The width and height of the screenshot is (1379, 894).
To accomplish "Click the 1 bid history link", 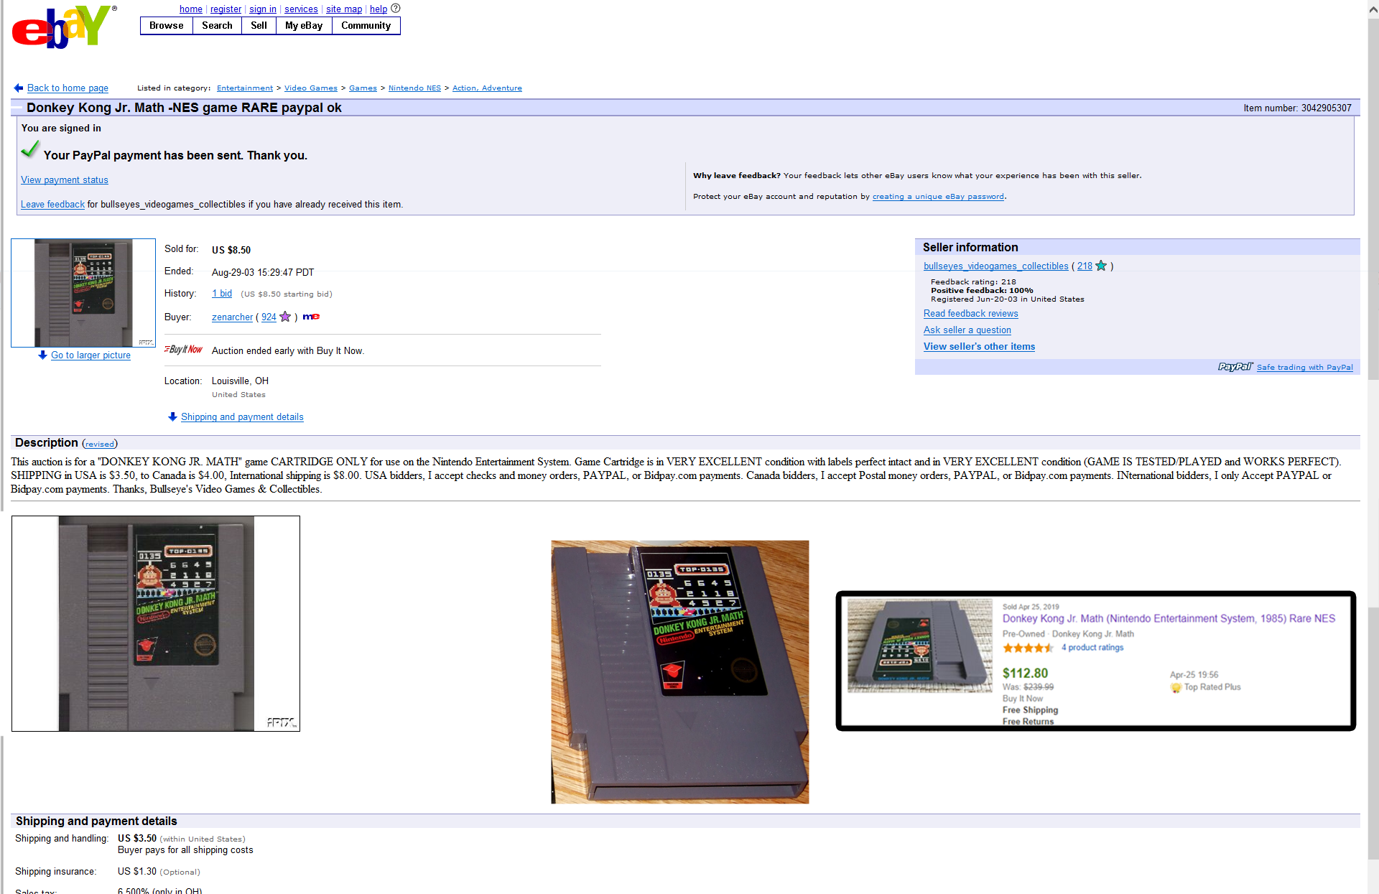I will 222,294.
